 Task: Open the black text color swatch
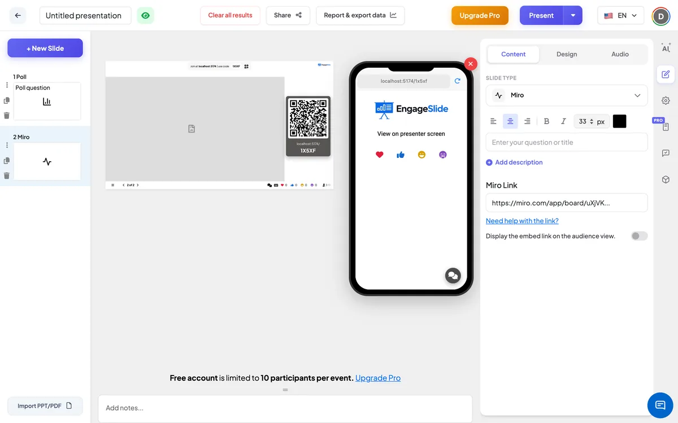click(619, 121)
